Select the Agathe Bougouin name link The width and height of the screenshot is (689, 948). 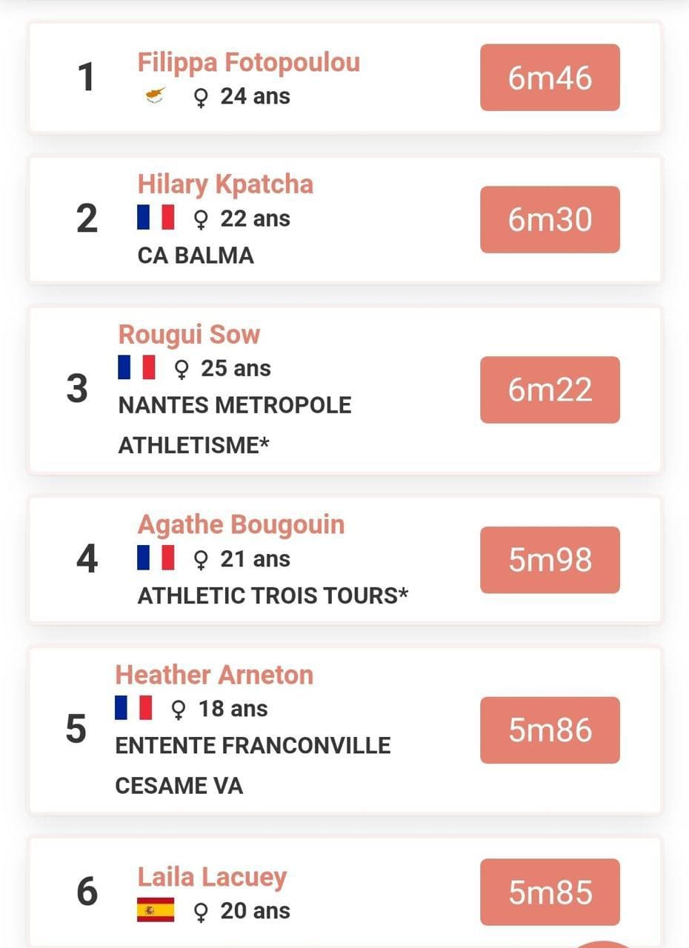(241, 524)
